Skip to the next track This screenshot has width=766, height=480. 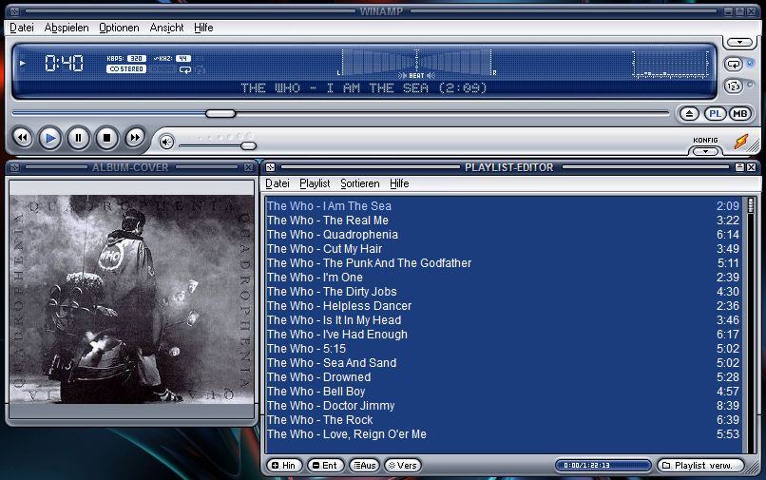pyautogui.click(x=135, y=138)
